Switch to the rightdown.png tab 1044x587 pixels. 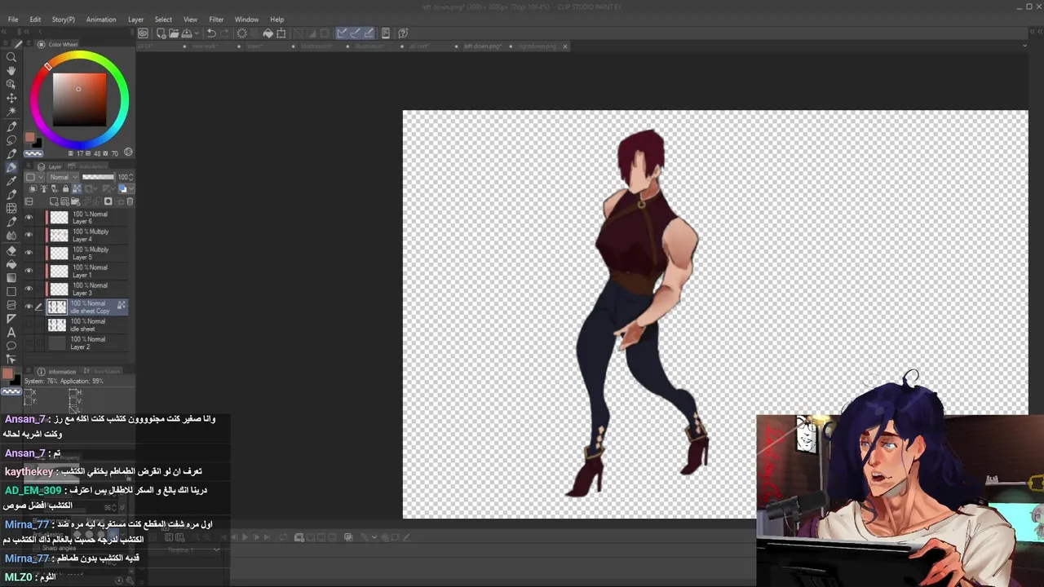537,46
